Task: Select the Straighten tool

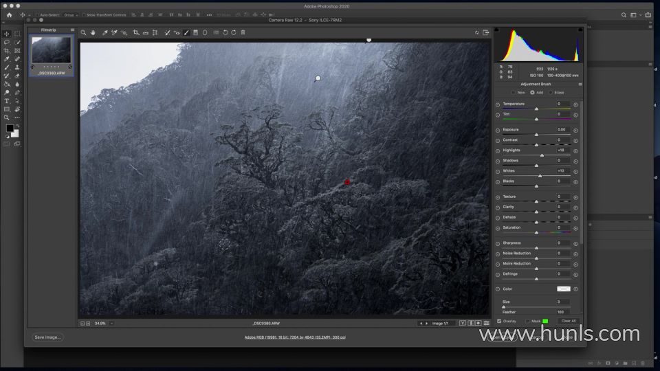Action: coord(146,32)
